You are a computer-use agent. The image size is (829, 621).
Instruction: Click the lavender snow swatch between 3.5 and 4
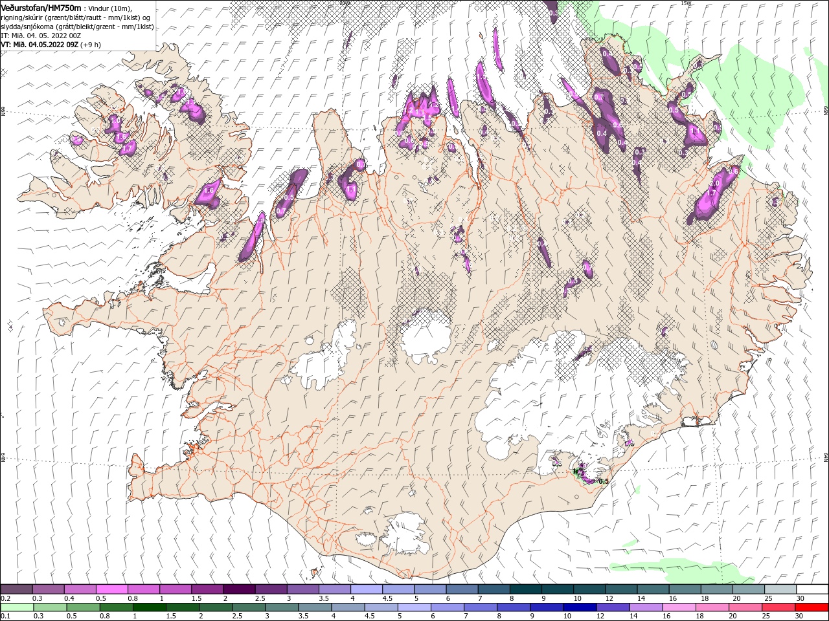point(334,589)
